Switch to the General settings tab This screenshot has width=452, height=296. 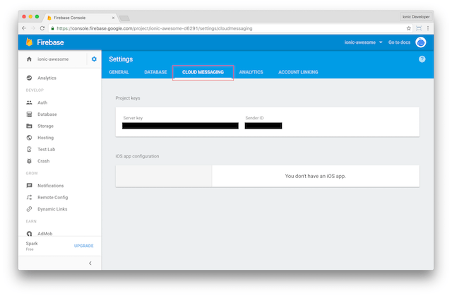pyautogui.click(x=119, y=72)
